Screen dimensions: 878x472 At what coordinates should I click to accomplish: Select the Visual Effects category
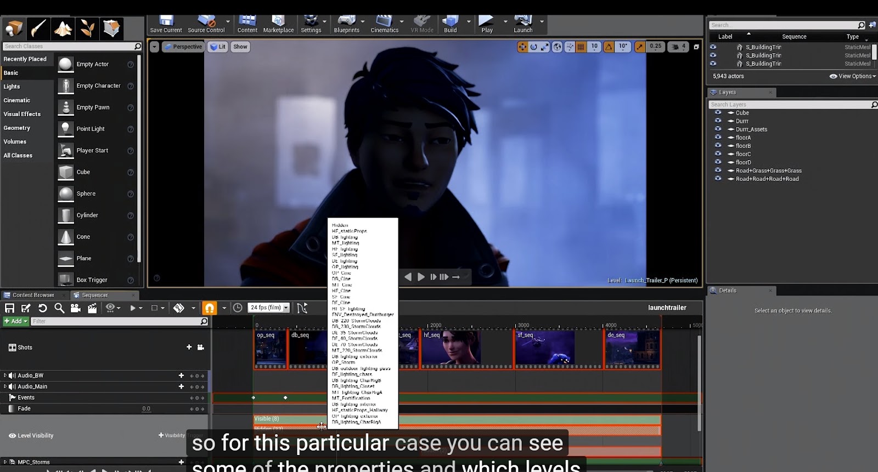click(22, 114)
